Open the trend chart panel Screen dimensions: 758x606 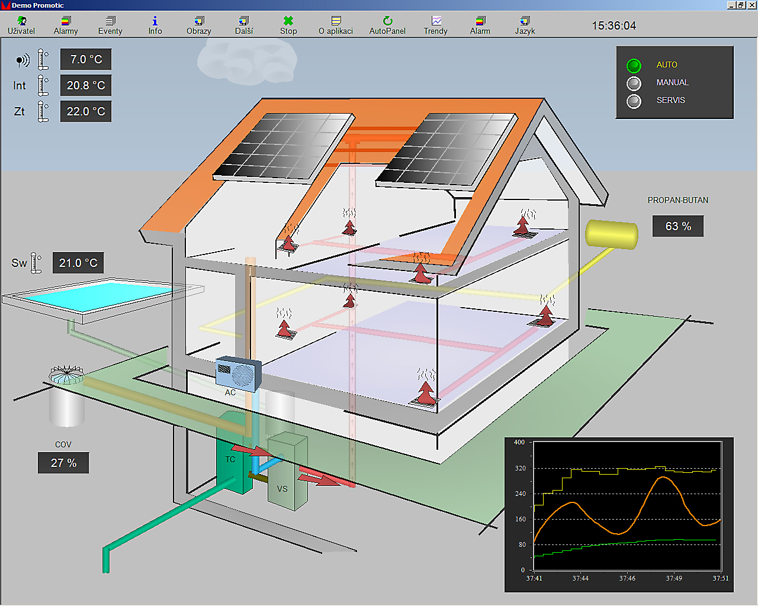tap(619, 515)
